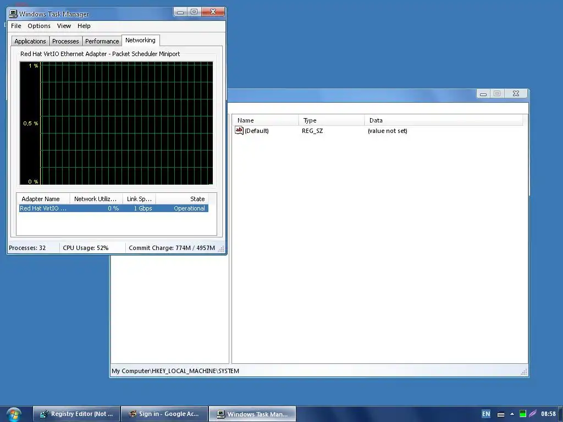Open the View menu in Task Manager
This screenshot has width=563, height=422.
click(x=64, y=26)
